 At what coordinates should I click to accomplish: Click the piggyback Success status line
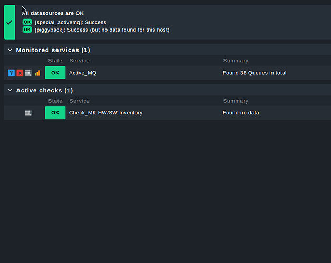point(102,30)
